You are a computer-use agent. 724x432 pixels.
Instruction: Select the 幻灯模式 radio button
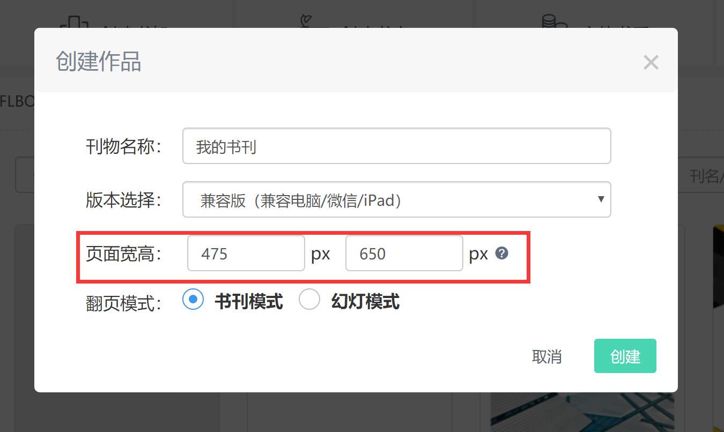(x=309, y=300)
